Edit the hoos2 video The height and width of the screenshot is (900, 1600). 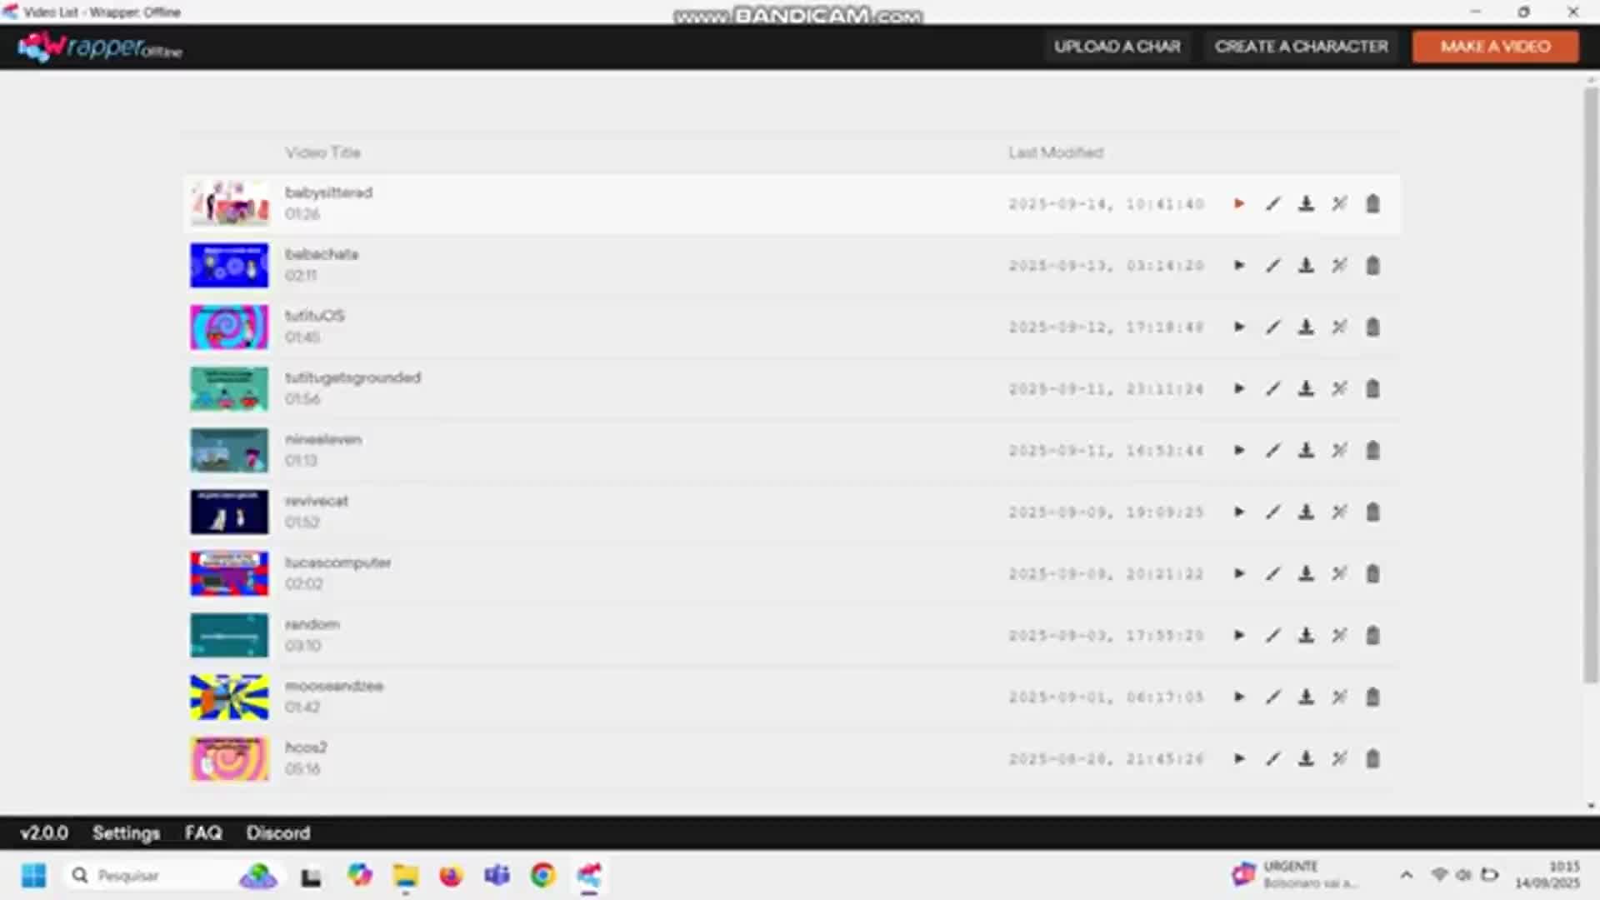(x=1272, y=758)
